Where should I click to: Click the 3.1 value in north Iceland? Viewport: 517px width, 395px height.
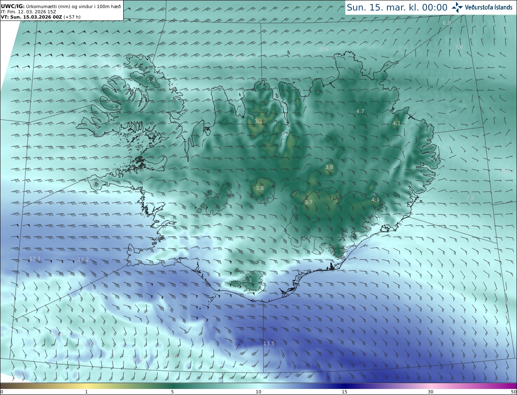[259, 122]
